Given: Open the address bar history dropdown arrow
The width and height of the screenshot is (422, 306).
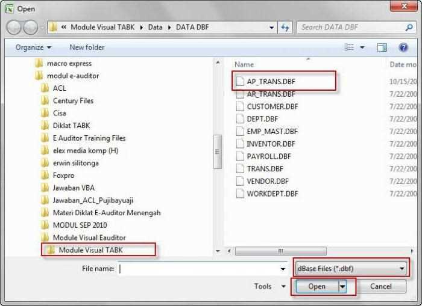Looking at the screenshot, I should [271, 28].
